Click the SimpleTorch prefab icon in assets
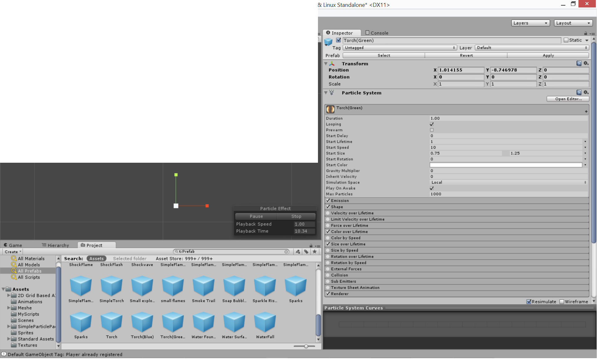This screenshot has width=598, height=359. [111, 286]
